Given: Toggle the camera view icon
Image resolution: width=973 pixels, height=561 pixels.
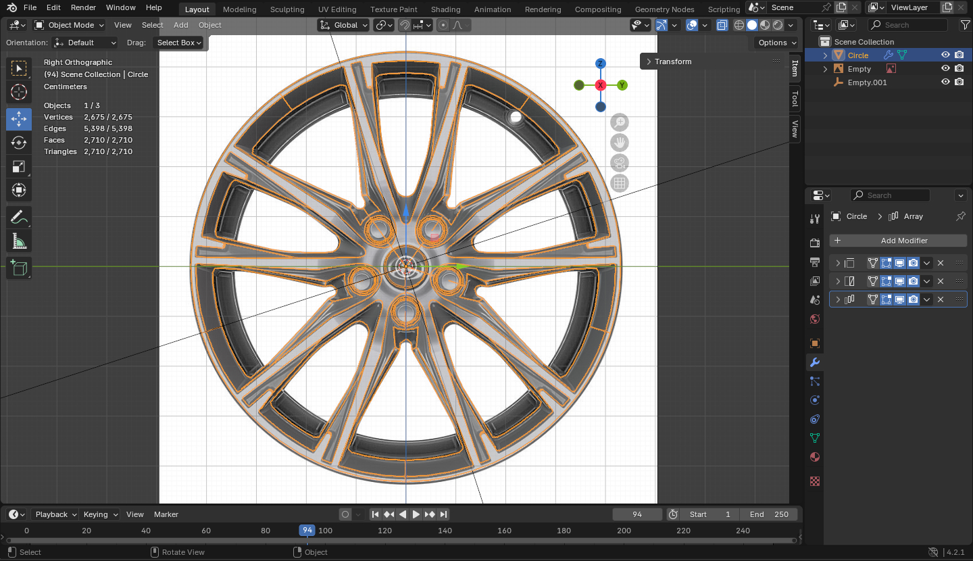Looking at the screenshot, I should click(x=619, y=163).
